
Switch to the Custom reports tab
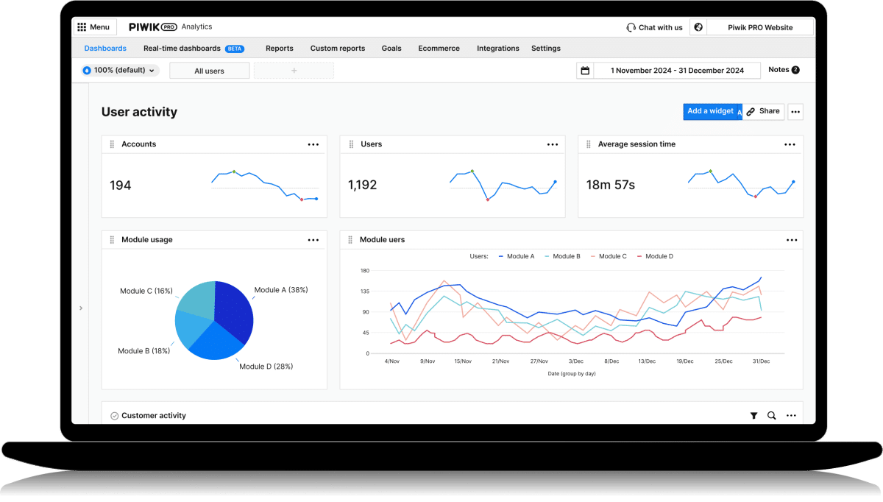(337, 49)
